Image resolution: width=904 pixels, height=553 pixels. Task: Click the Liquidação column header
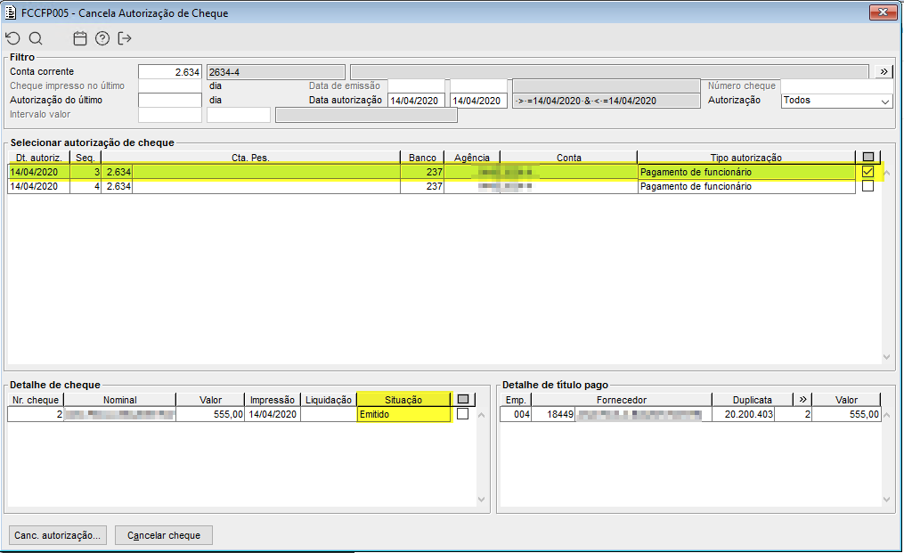tap(329, 400)
